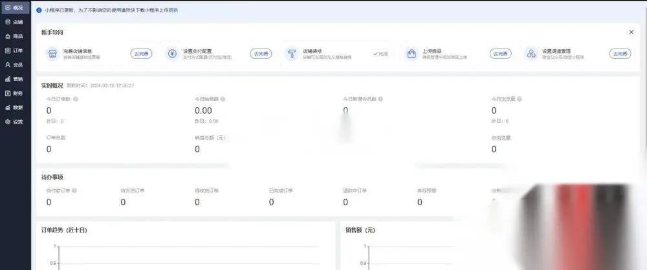This screenshot has height=270, width=647.
Task: Click 去完善 for 设置渠道管理
Action: tap(620, 54)
